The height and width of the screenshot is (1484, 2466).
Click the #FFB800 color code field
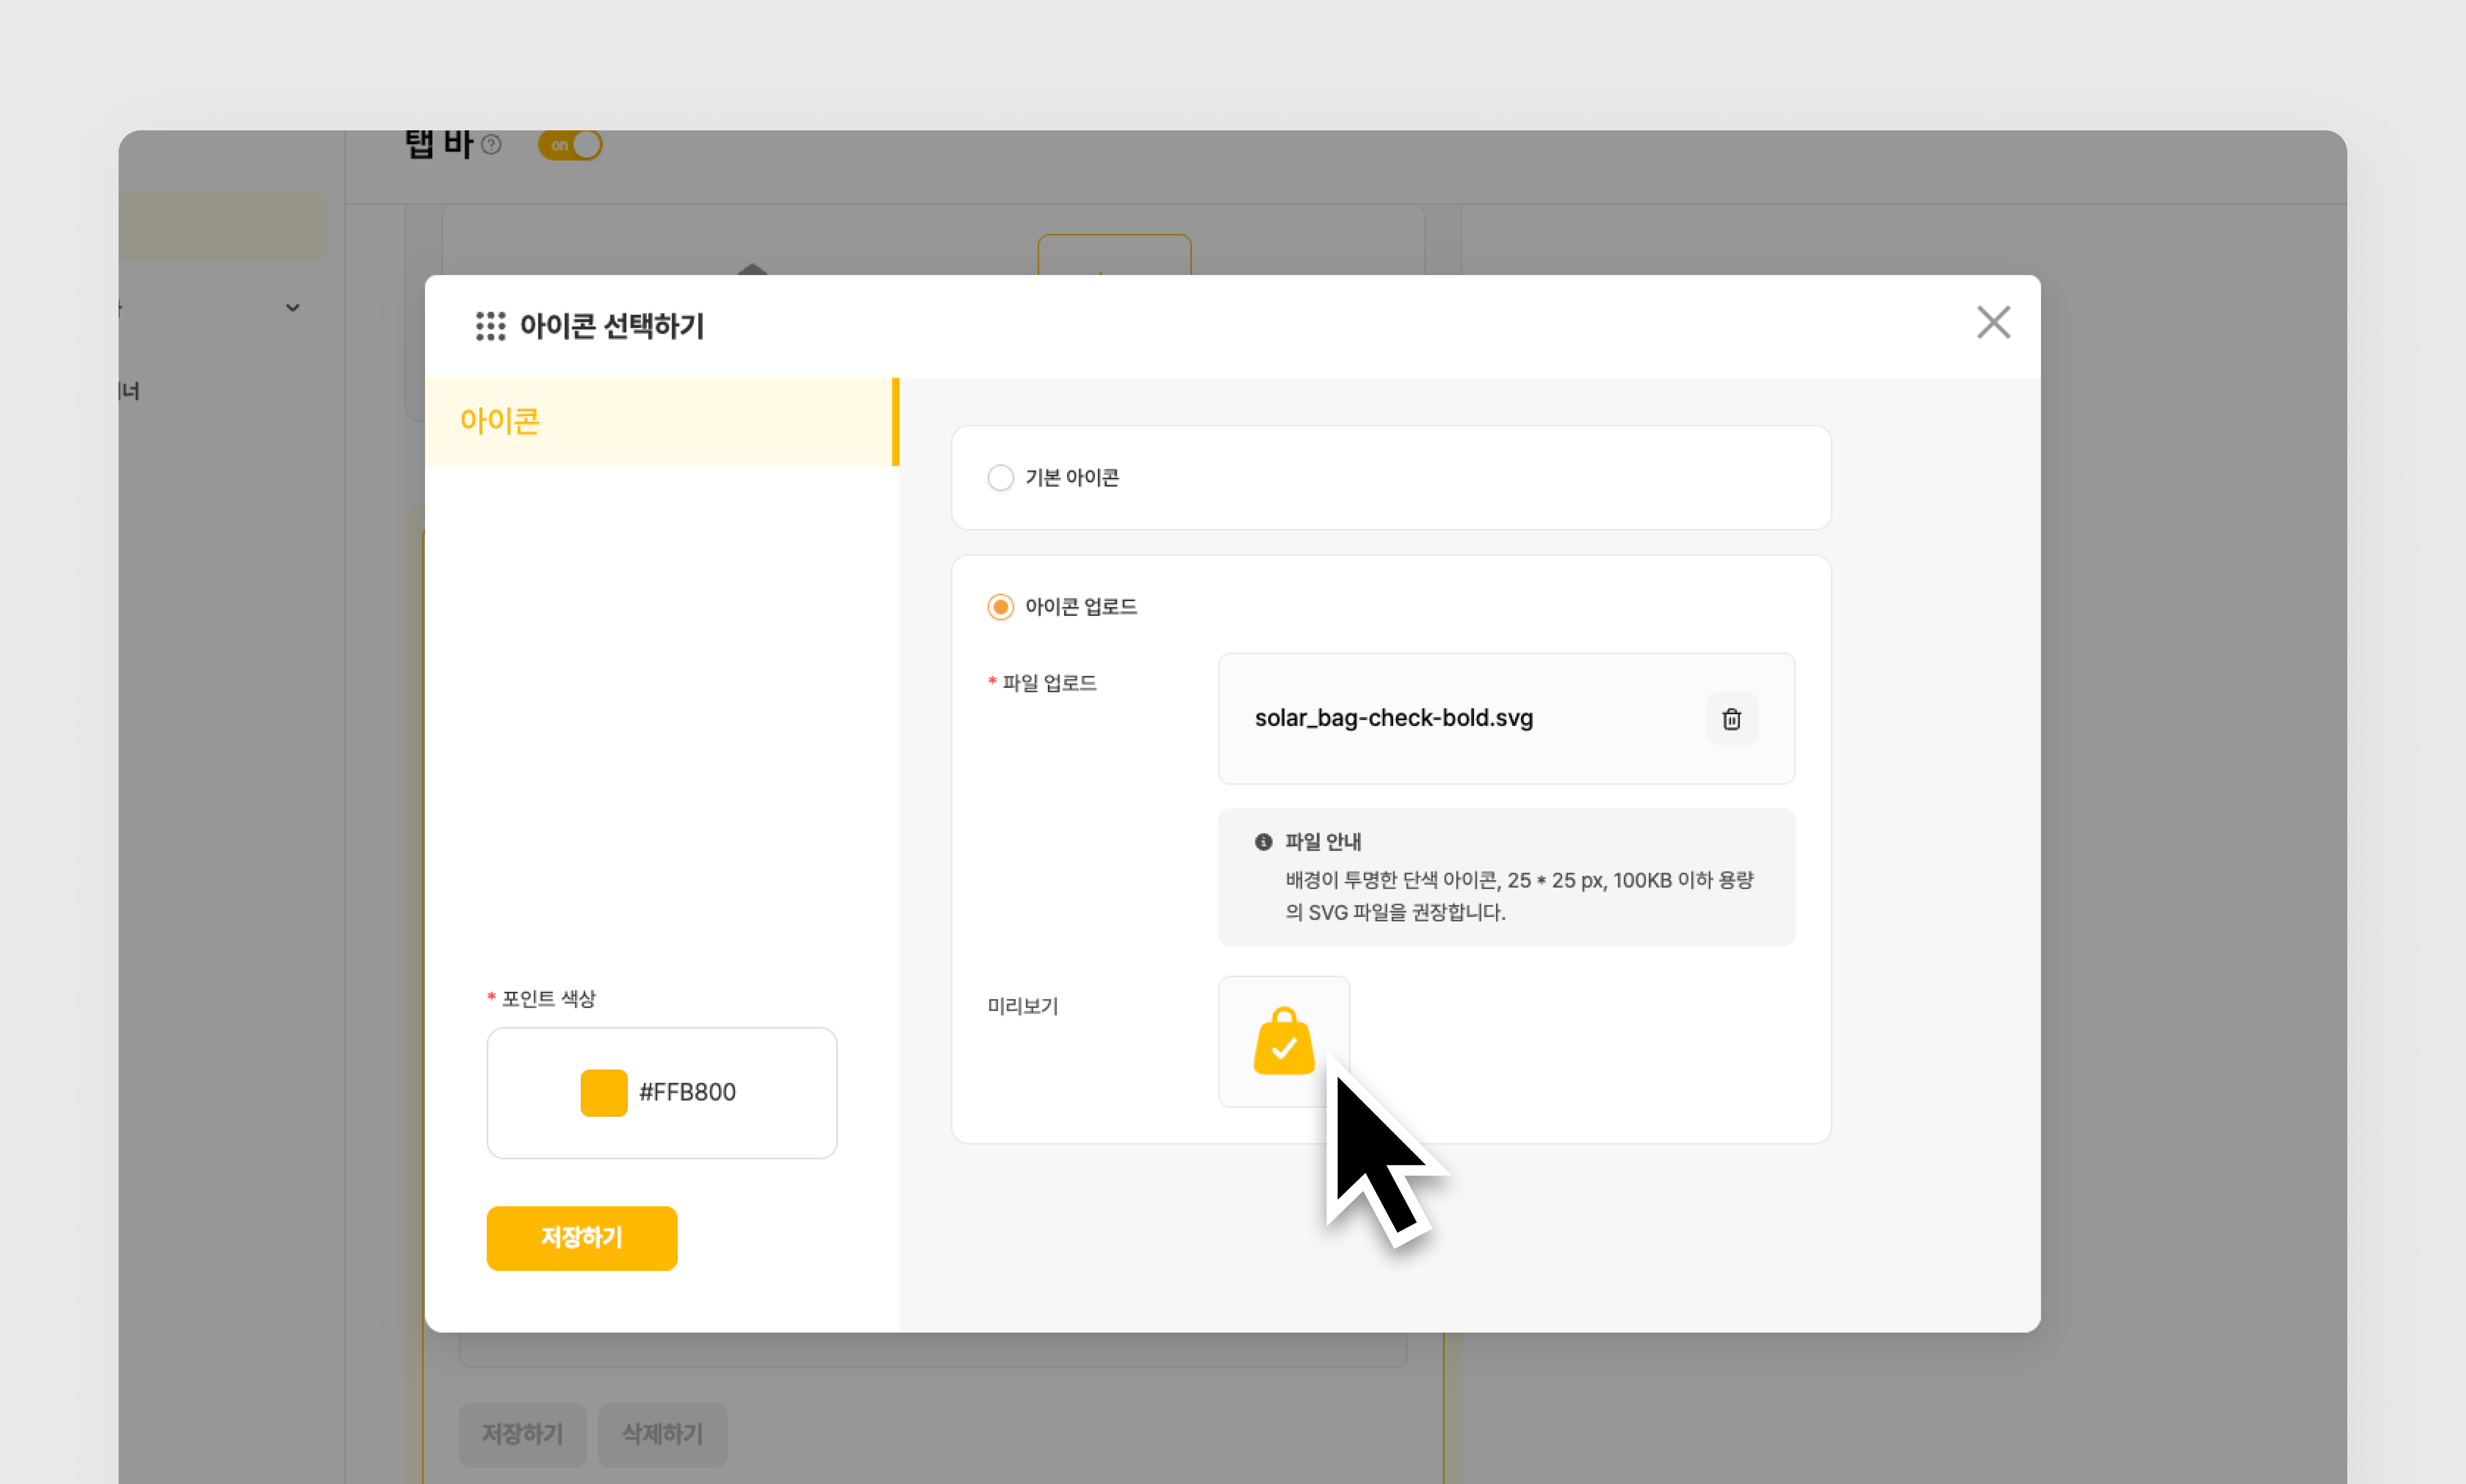tap(688, 1092)
